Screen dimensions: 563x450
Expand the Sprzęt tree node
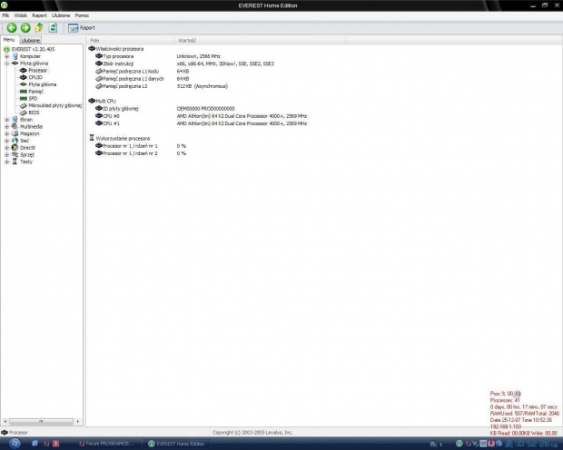[x=6, y=154]
